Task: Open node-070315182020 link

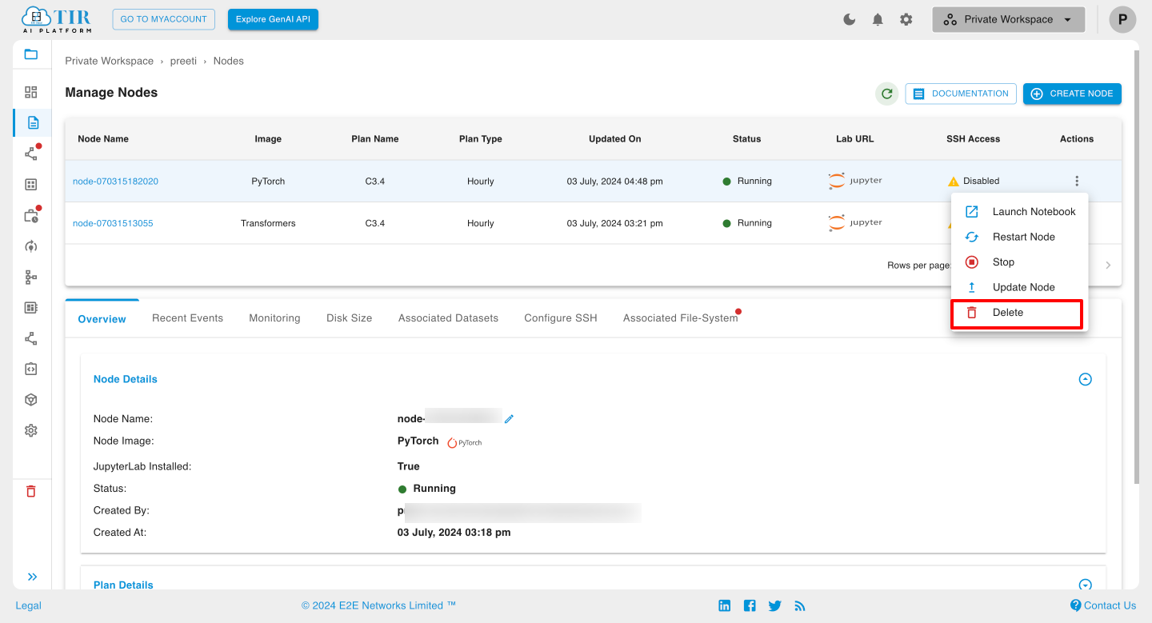Action: pos(115,182)
